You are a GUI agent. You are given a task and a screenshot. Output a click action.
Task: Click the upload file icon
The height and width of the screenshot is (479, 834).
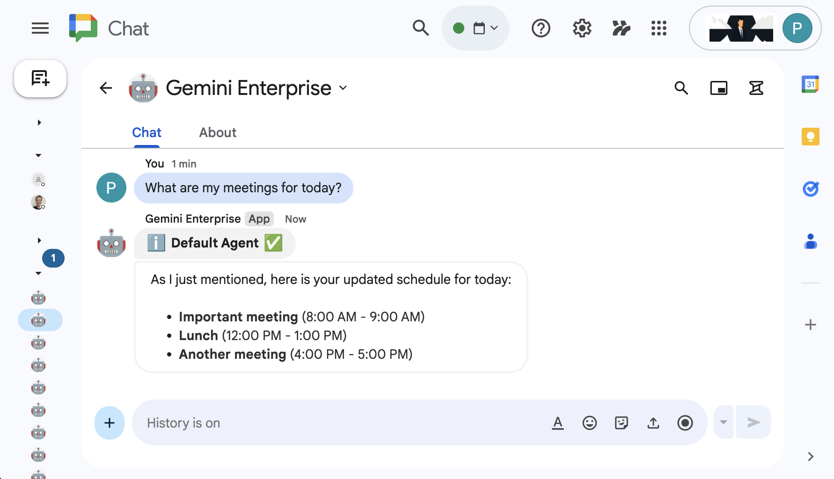click(x=653, y=423)
